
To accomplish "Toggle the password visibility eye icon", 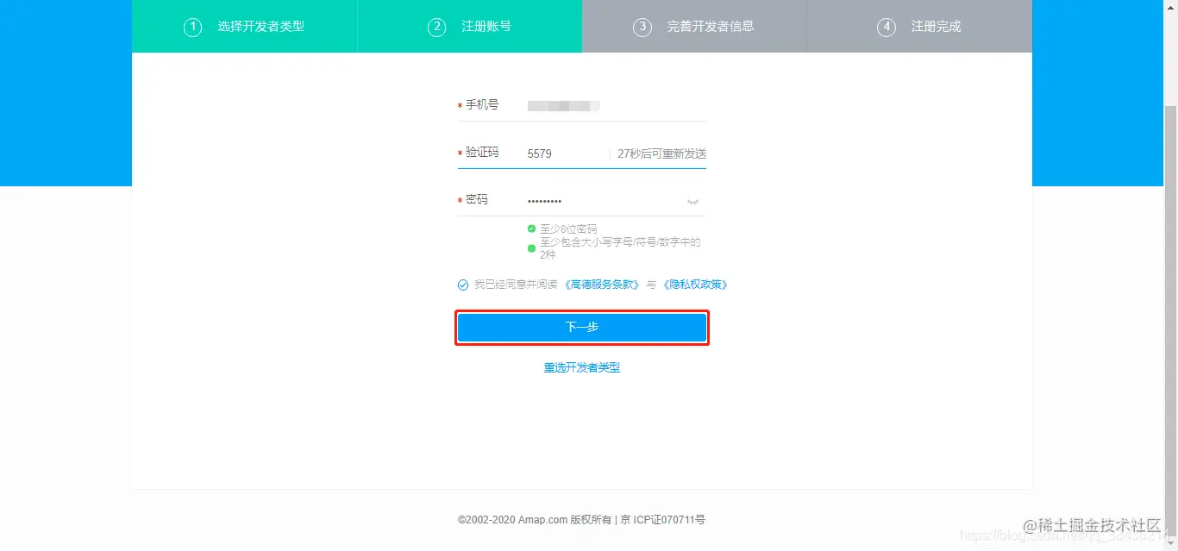I will point(692,200).
